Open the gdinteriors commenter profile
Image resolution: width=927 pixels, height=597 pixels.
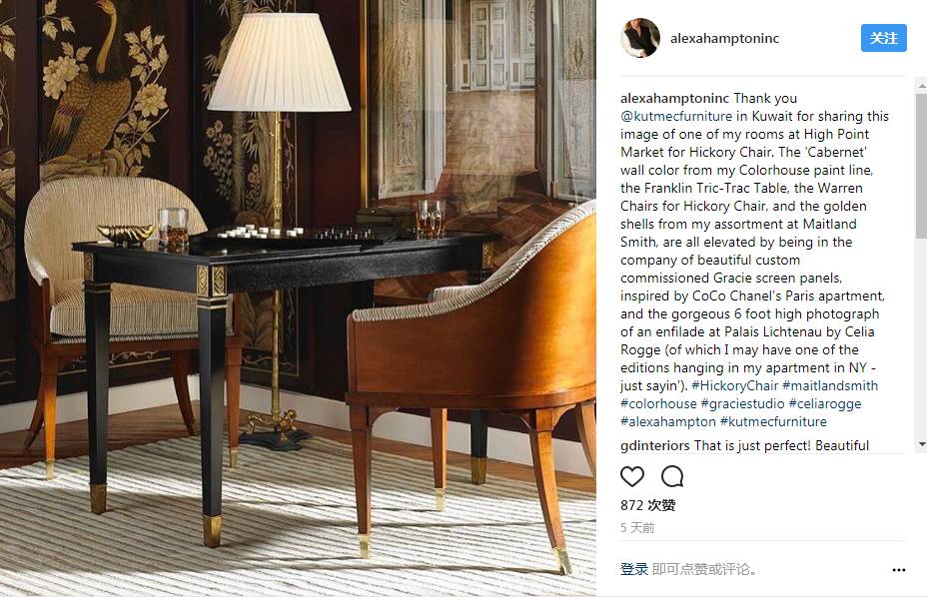point(655,445)
